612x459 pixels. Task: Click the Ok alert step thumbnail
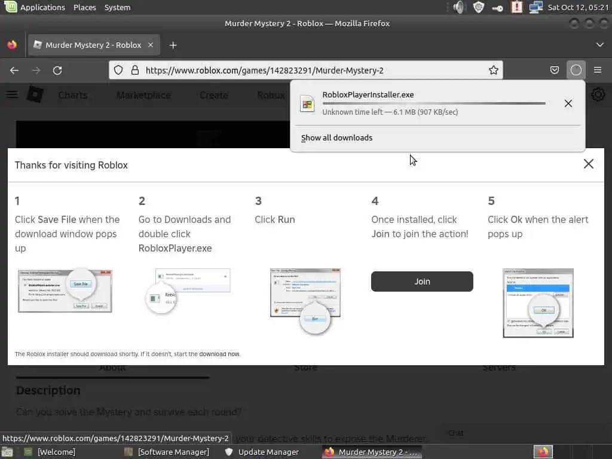coord(538,302)
